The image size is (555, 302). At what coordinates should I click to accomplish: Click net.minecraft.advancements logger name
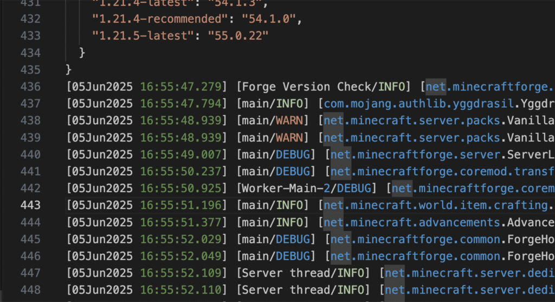tap(412, 222)
